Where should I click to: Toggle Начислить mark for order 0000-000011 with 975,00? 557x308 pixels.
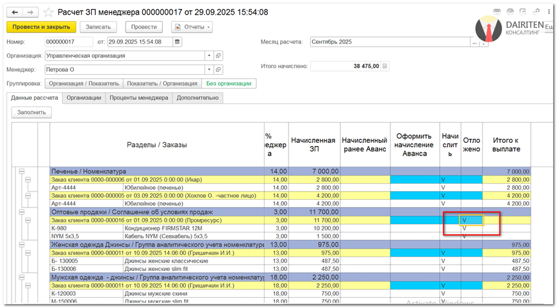[x=450, y=253]
